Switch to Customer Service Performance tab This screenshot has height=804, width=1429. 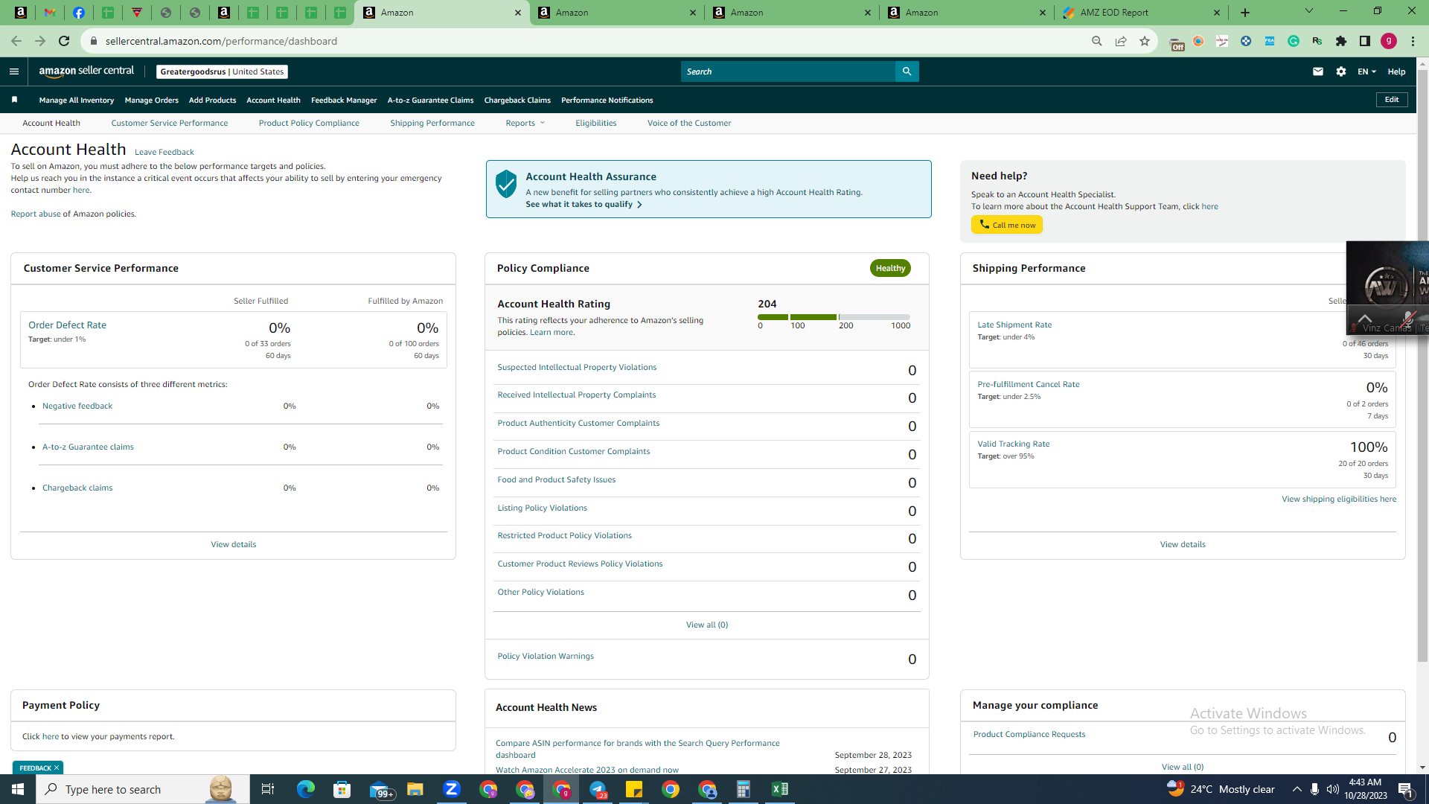[170, 123]
